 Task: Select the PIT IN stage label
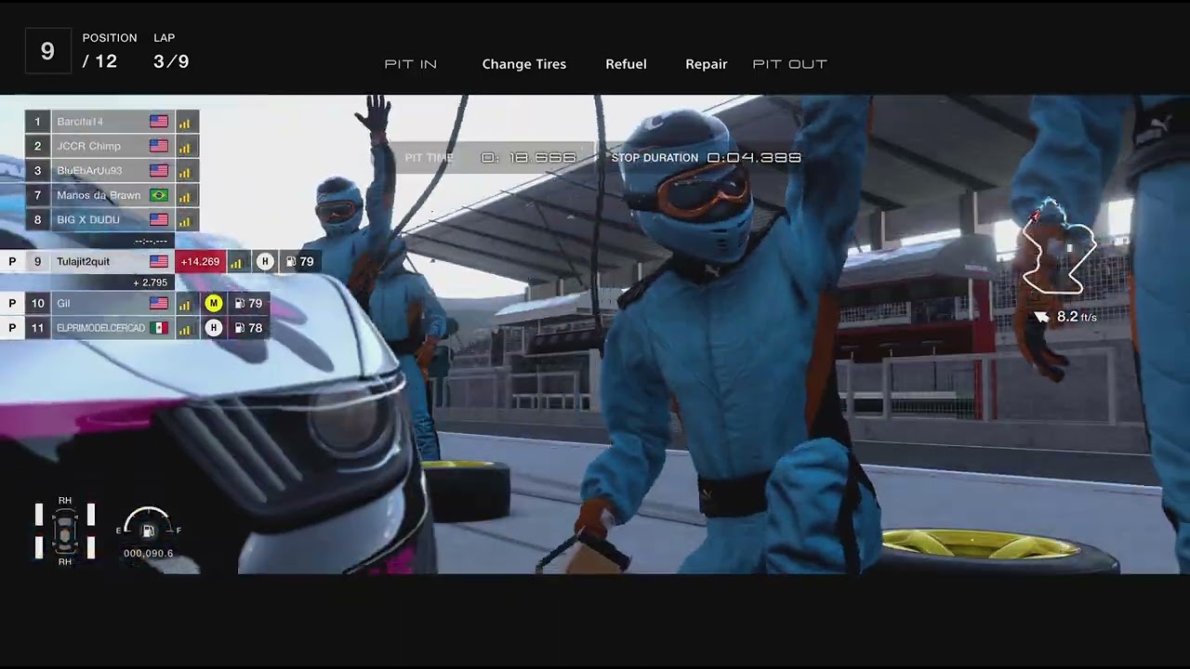click(411, 64)
